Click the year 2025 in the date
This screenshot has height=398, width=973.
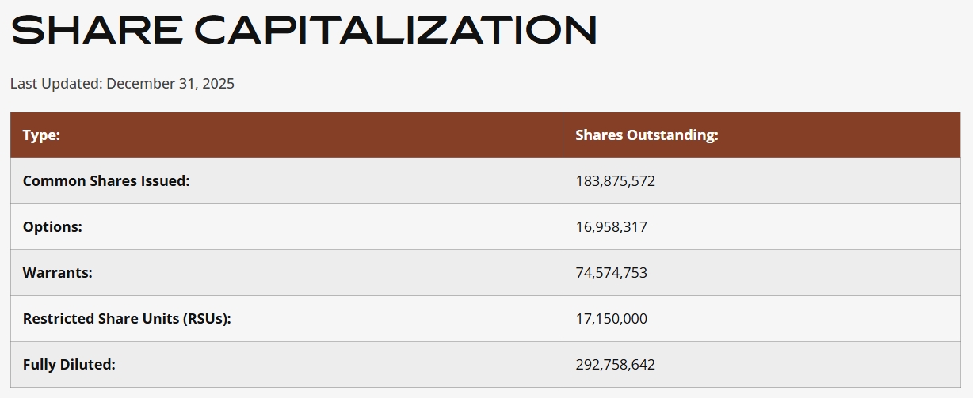click(218, 83)
